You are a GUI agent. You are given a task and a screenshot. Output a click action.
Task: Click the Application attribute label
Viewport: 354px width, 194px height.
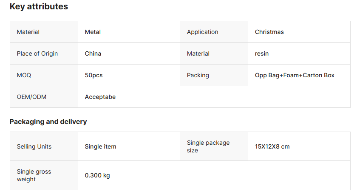coord(202,32)
